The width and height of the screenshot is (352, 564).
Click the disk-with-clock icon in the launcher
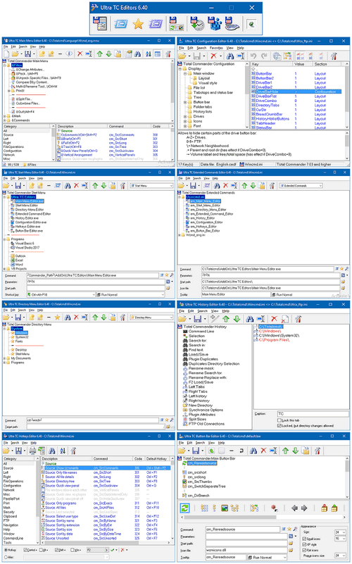click(197, 24)
